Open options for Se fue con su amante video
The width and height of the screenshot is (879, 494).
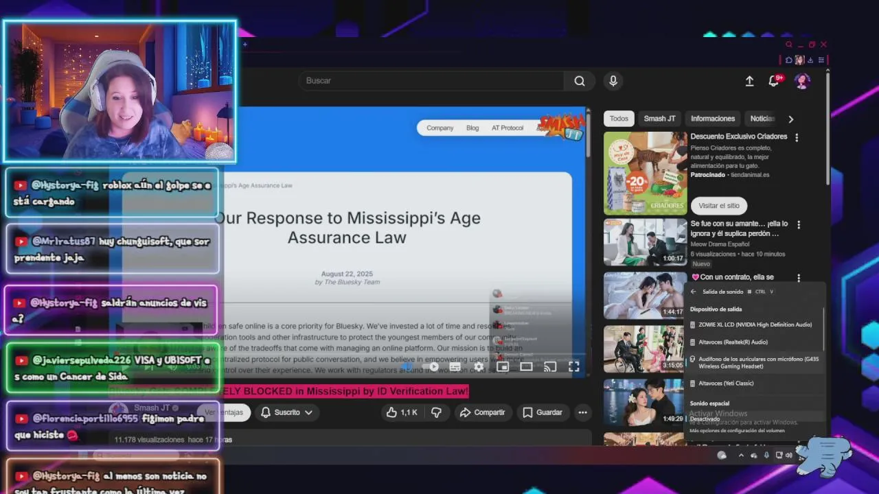[798, 225]
